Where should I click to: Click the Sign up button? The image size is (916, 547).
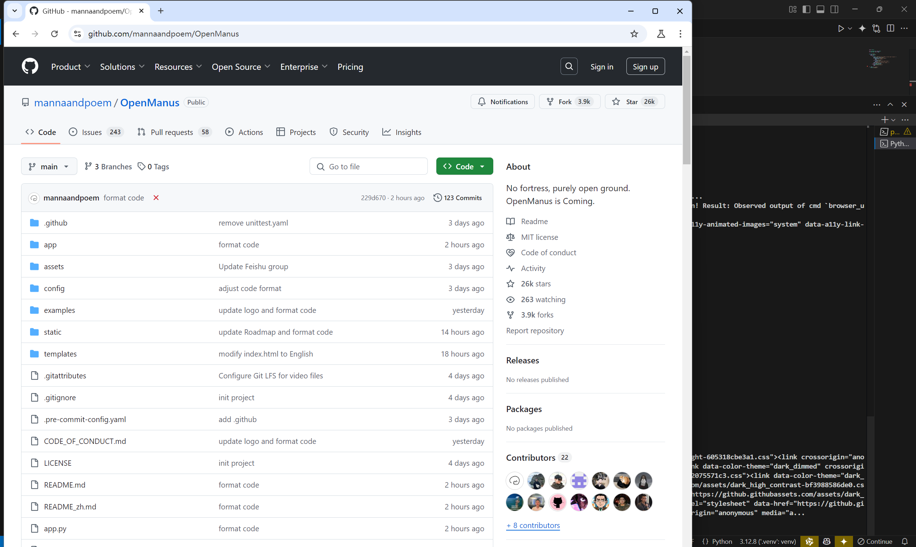click(645, 67)
